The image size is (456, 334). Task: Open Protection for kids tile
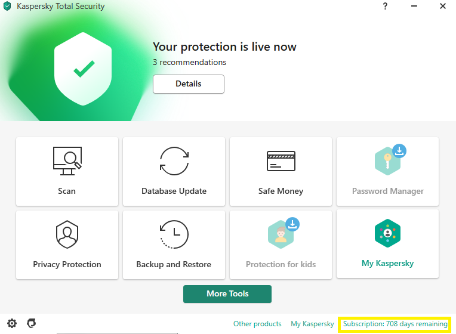pos(281,245)
